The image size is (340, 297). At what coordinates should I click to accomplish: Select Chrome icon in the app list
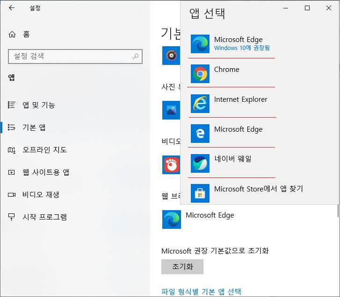pos(200,74)
